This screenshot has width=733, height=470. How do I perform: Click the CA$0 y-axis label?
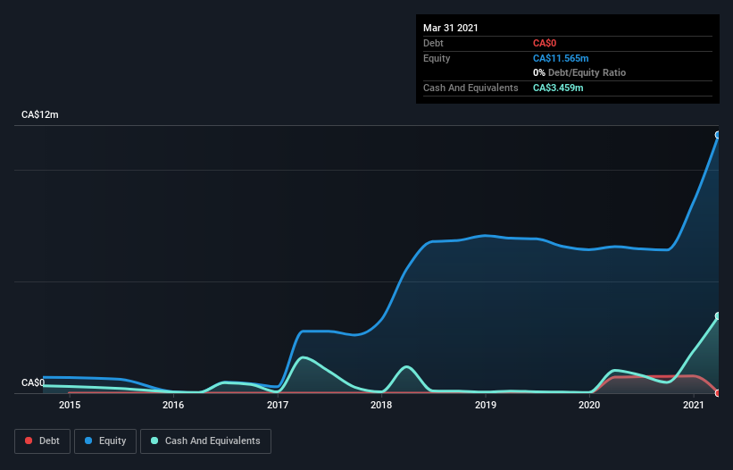pyautogui.click(x=33, y=383)
